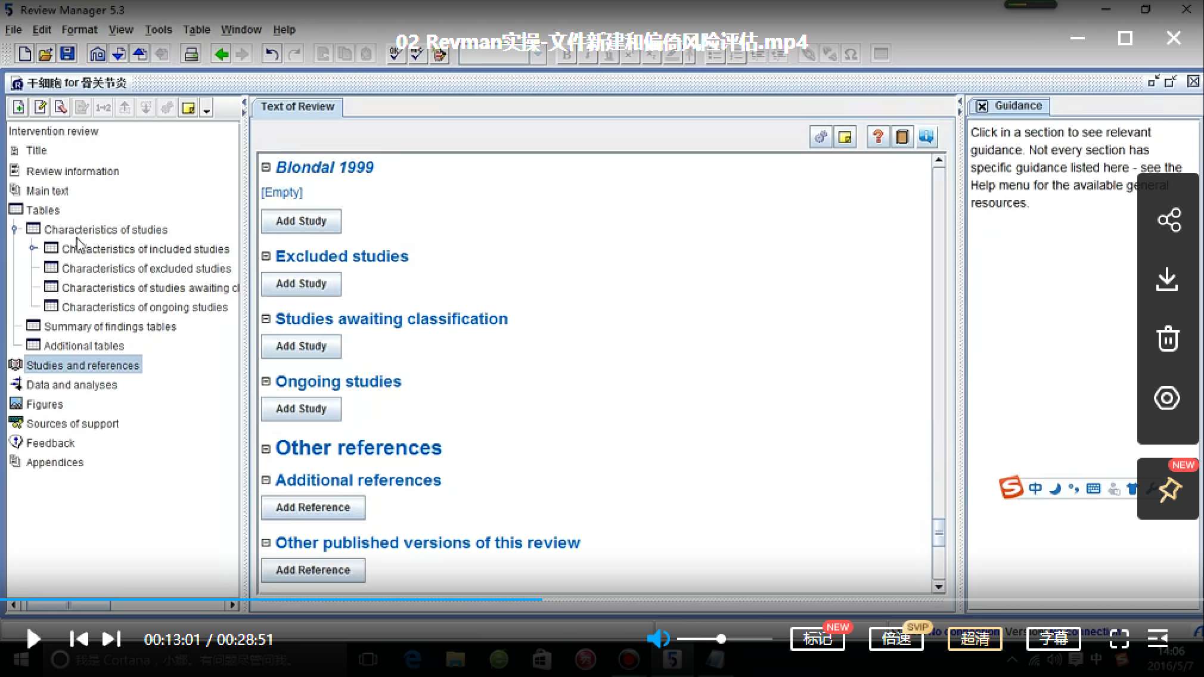Click the settings/properties panel icon
The height and width of the screenshot is (677, 1204).
820,136
